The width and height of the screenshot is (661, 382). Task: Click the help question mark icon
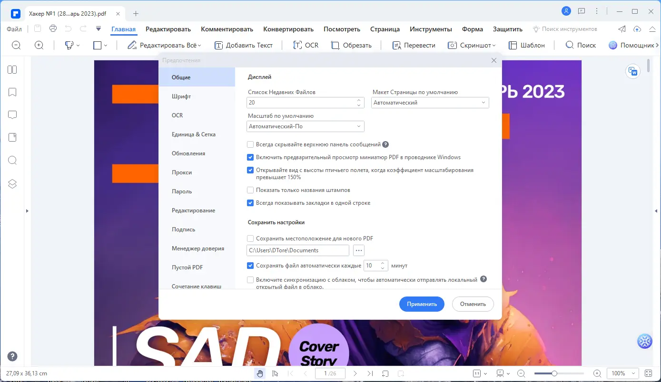click(x=12, y=356)
